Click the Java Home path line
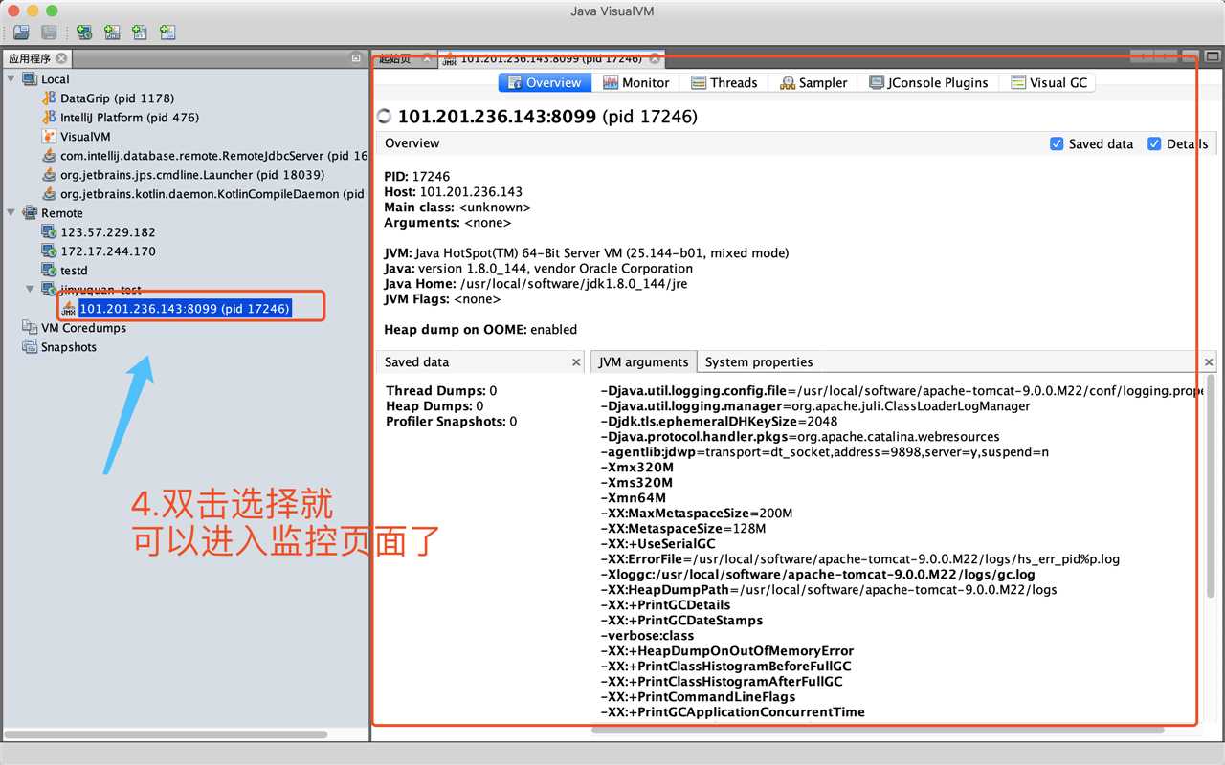1225x765 pixels. point(536,284)
